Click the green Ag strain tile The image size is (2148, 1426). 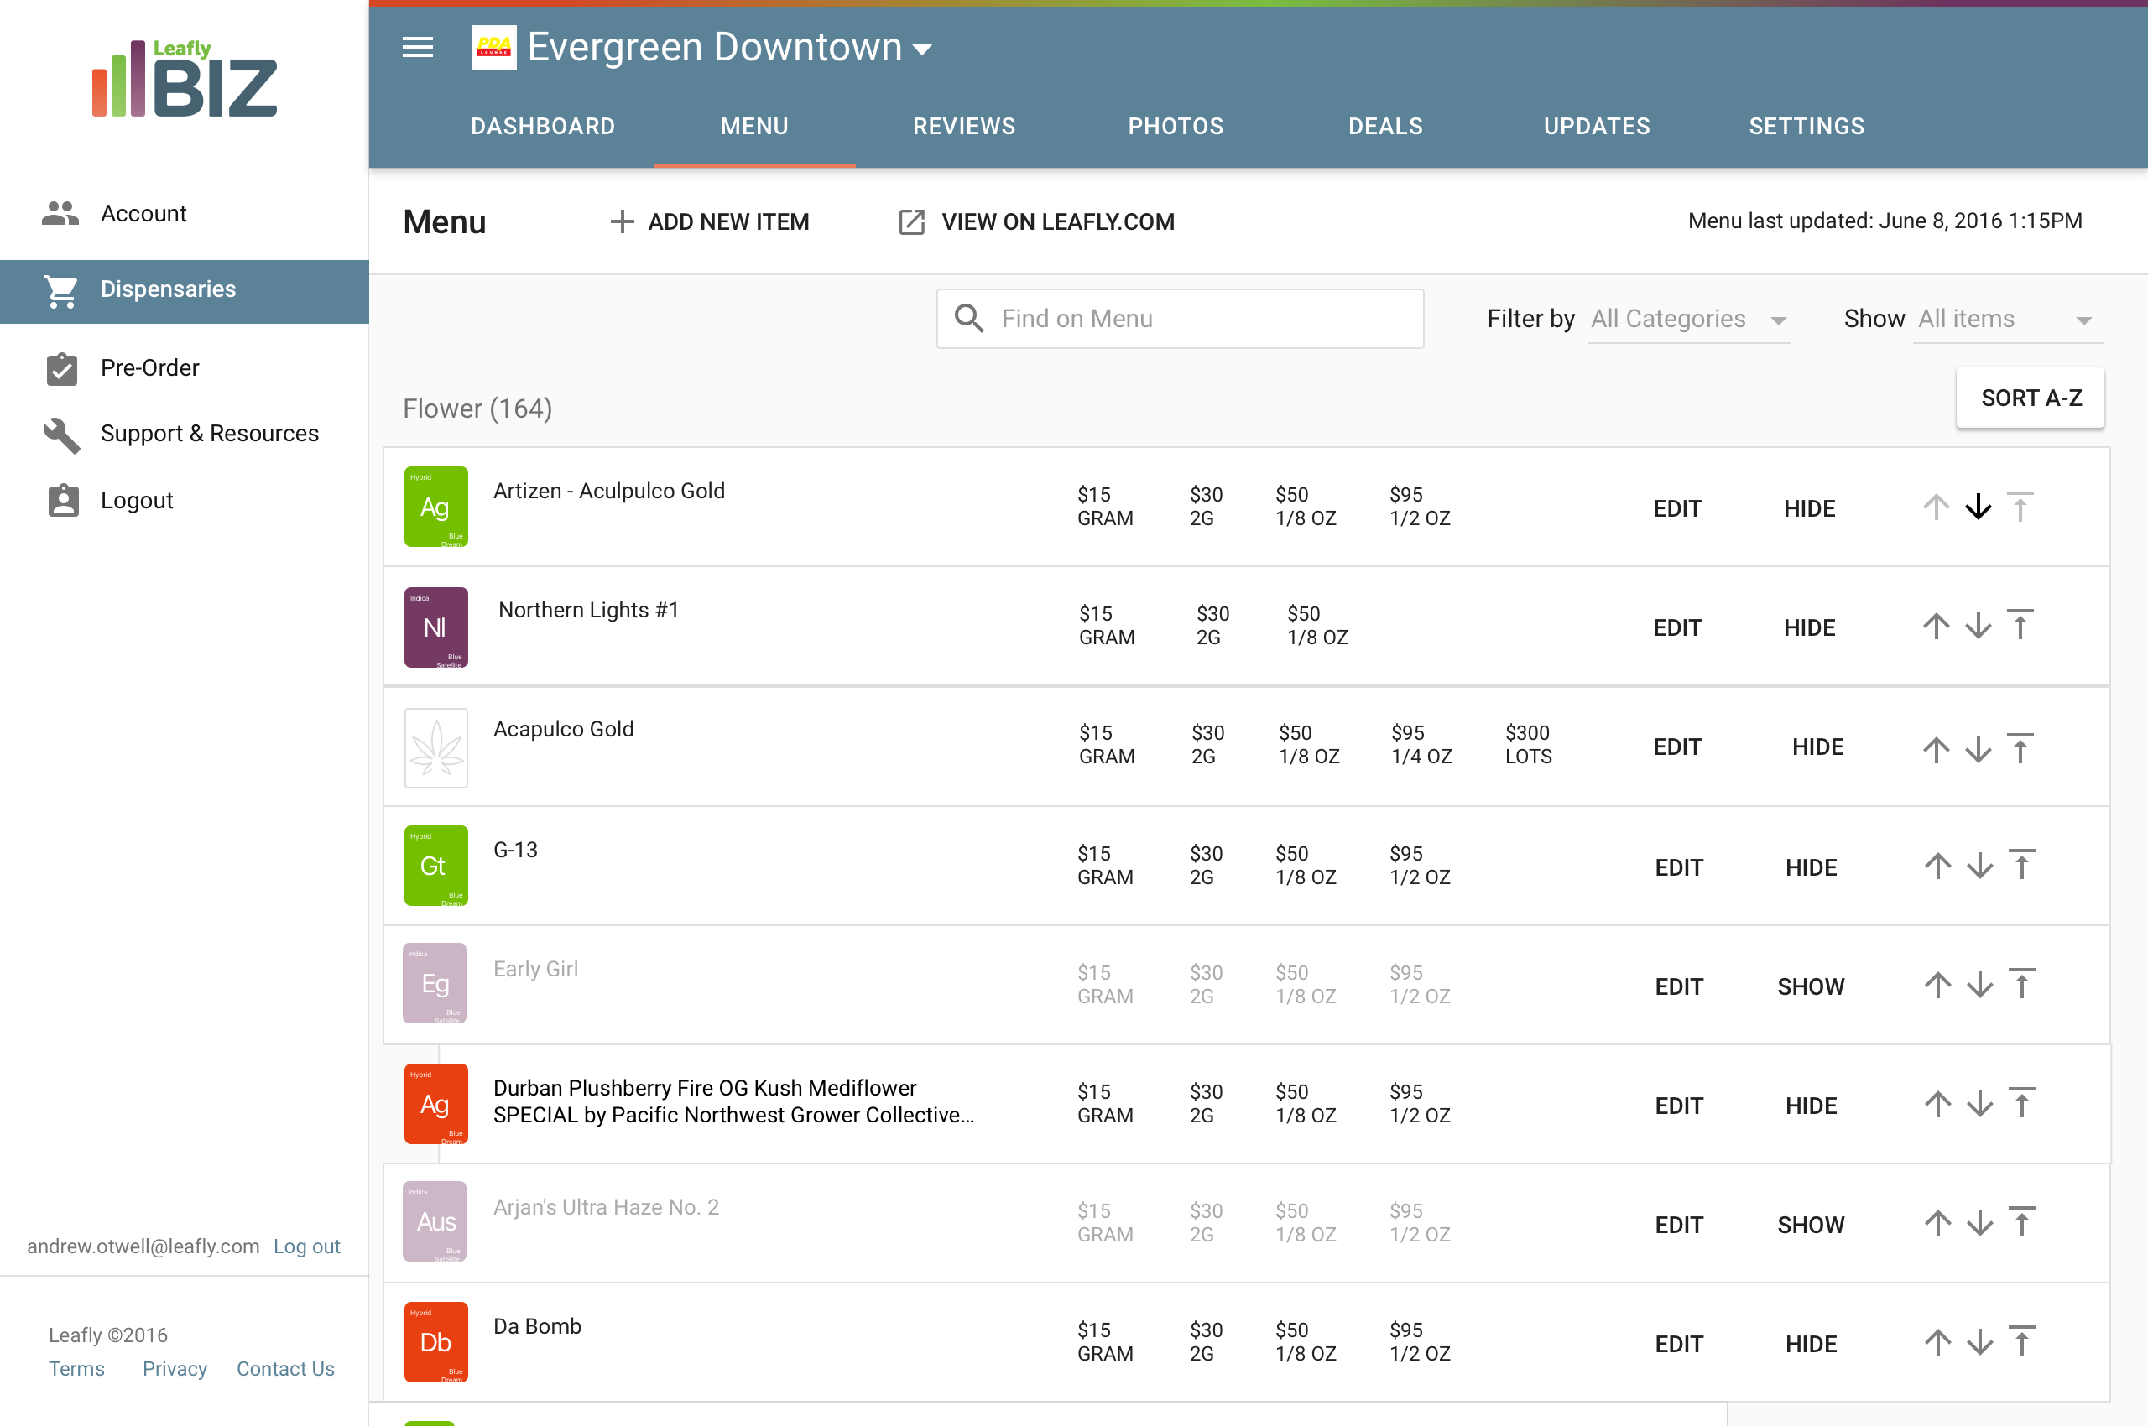click(435, 507)
